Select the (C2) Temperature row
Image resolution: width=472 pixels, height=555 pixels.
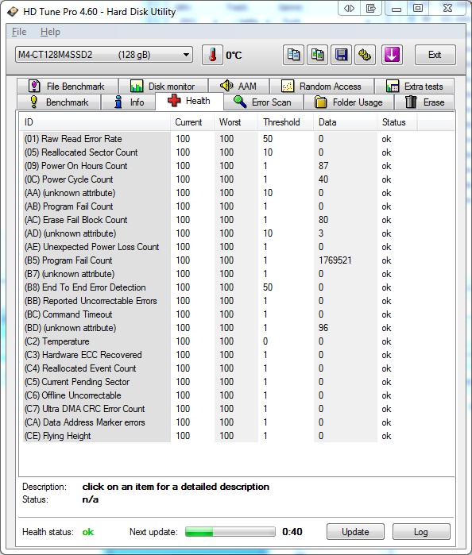220,341
